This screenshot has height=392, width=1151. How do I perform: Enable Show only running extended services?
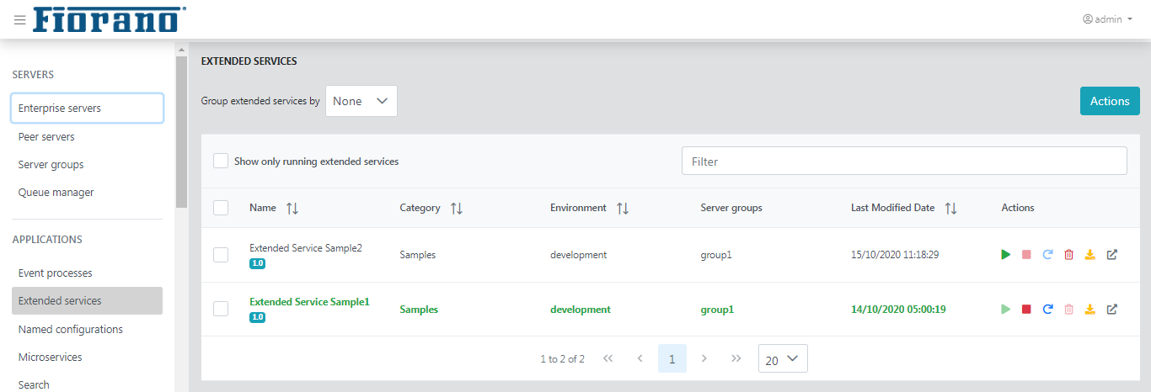pyautogui.click(x=221, y=161)
